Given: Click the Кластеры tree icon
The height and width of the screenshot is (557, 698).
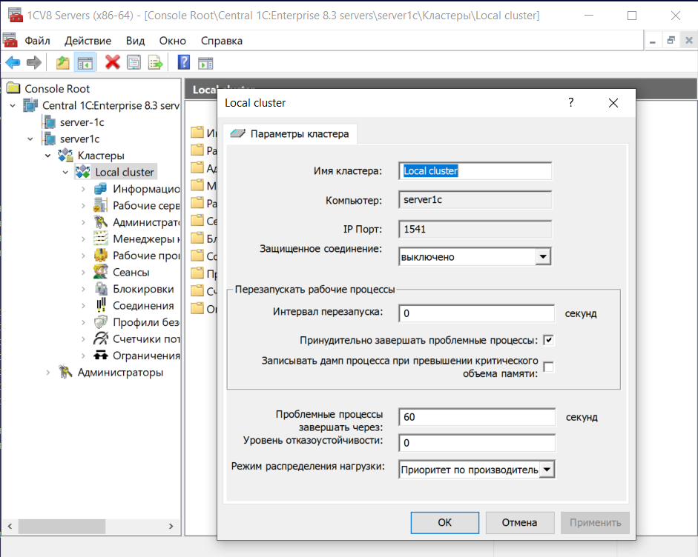Looking at the screenshot, I should pos(66,155).
